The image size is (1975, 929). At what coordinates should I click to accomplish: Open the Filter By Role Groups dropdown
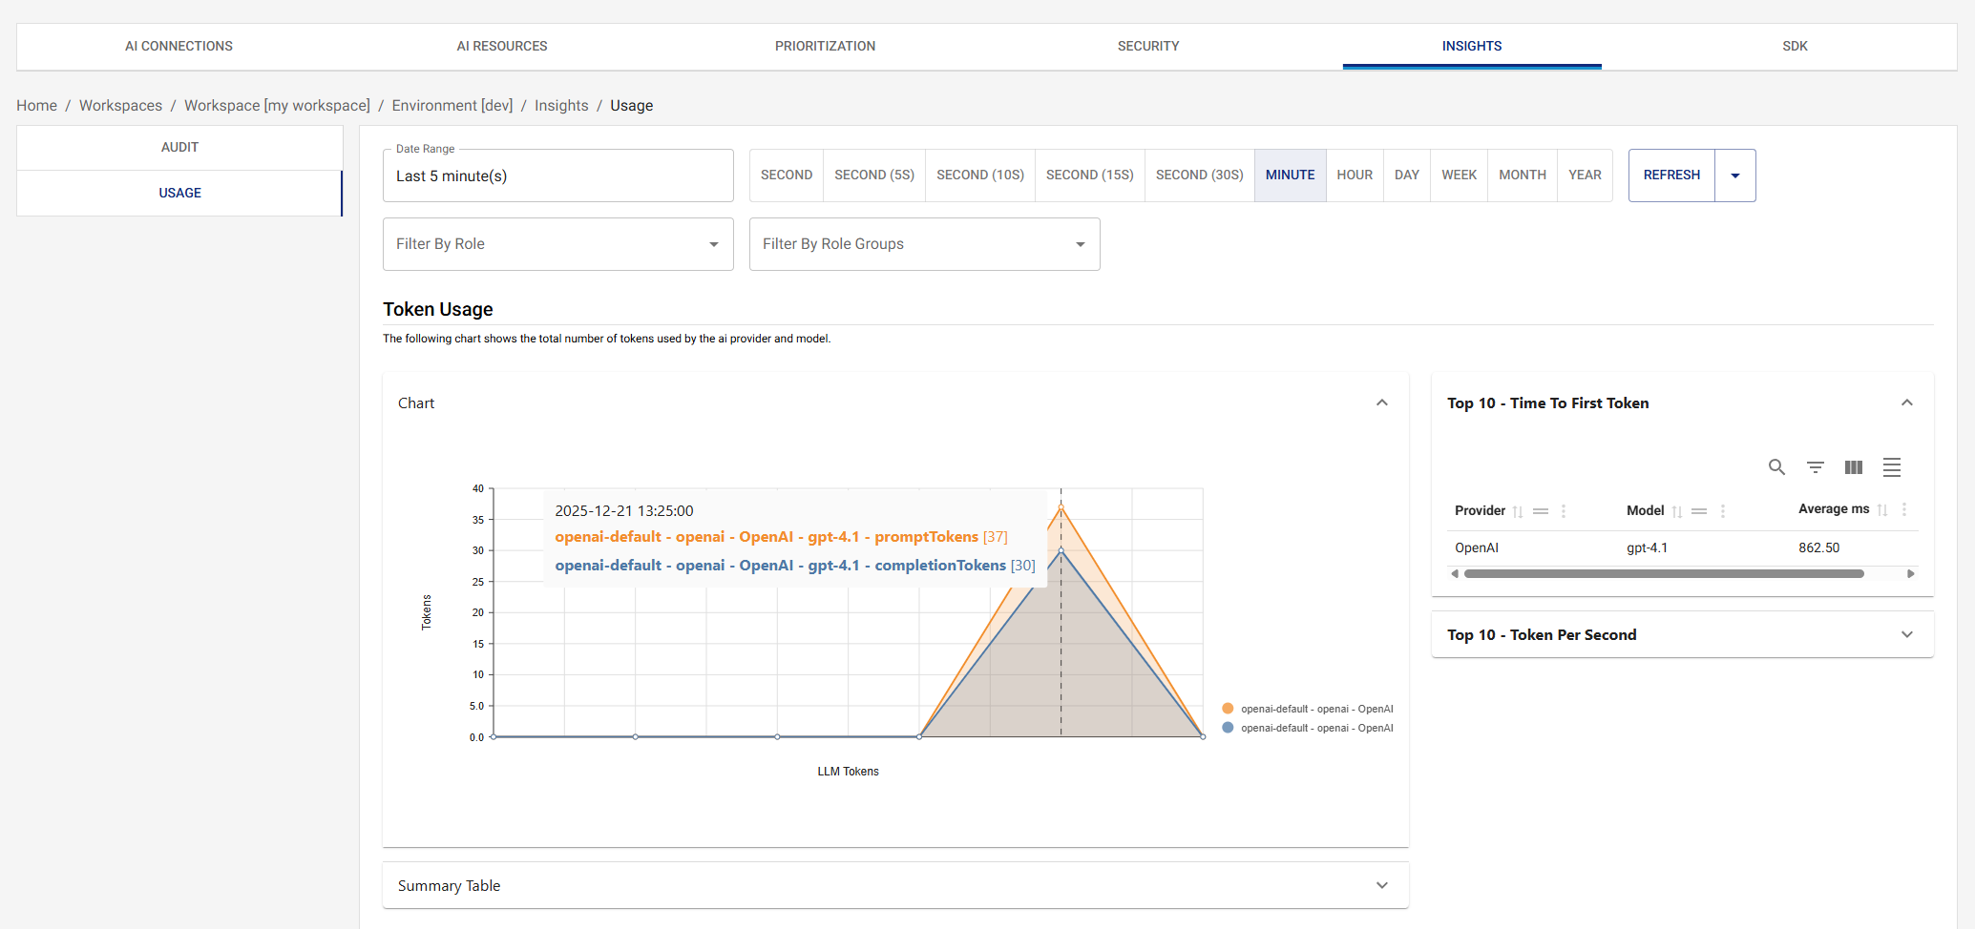pyautogui.click(x=925, y=244)
